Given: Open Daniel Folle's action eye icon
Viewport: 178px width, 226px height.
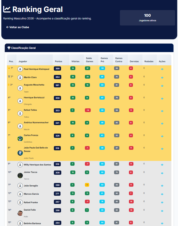Looking at the screenshot, I should coord(162,211).
